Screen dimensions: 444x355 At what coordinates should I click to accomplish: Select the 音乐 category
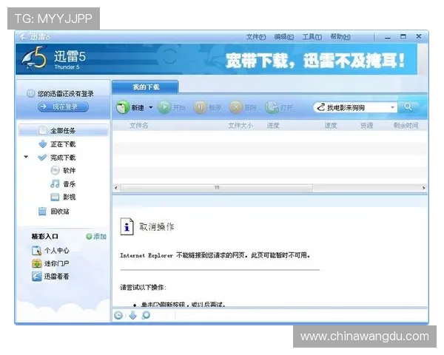pos(63,184)
